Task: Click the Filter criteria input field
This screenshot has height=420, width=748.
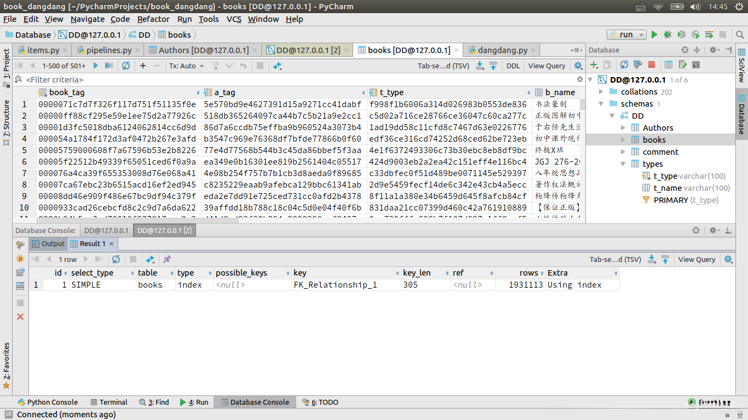Action: pos(300,79)
